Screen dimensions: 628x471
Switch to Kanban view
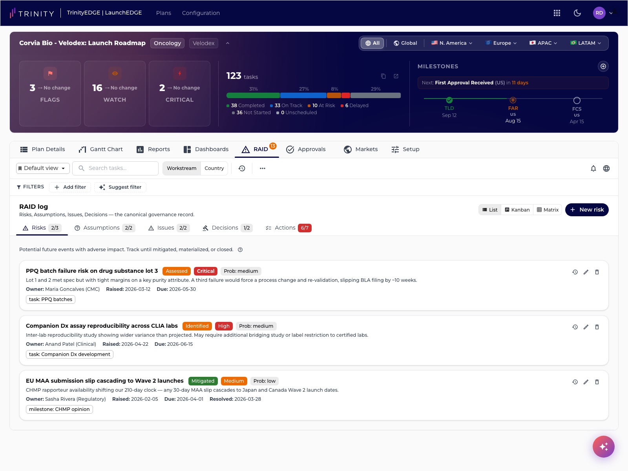pos(517,210)
